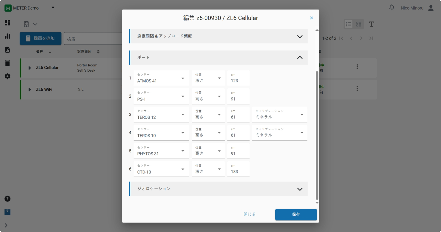Viewport: 441px width, 232px height.
Task: Open more options for ZL6 WiFi row
Action: tap(357, 89)
